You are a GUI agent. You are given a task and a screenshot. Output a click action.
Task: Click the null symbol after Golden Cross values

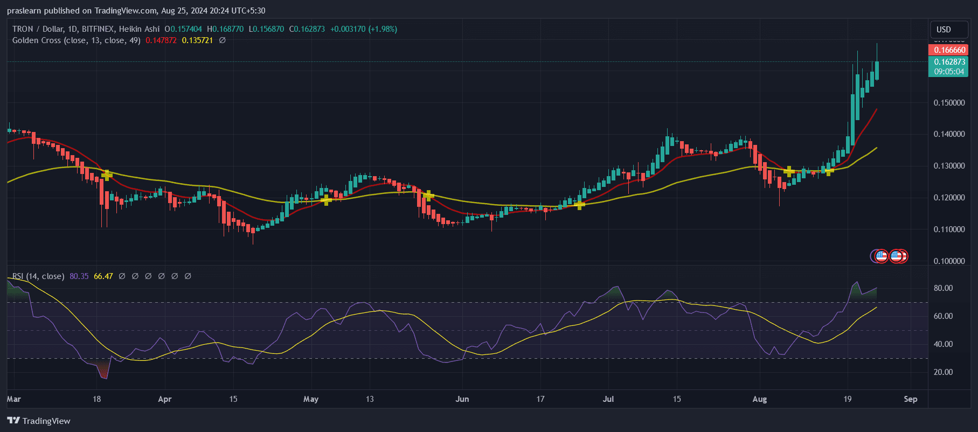222,40
